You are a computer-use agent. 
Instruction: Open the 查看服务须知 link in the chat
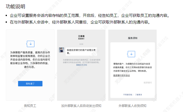click(81, 65)
